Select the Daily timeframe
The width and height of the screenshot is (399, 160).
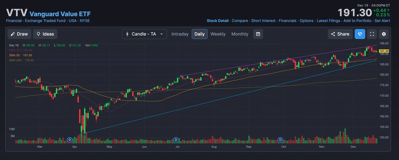199,34
